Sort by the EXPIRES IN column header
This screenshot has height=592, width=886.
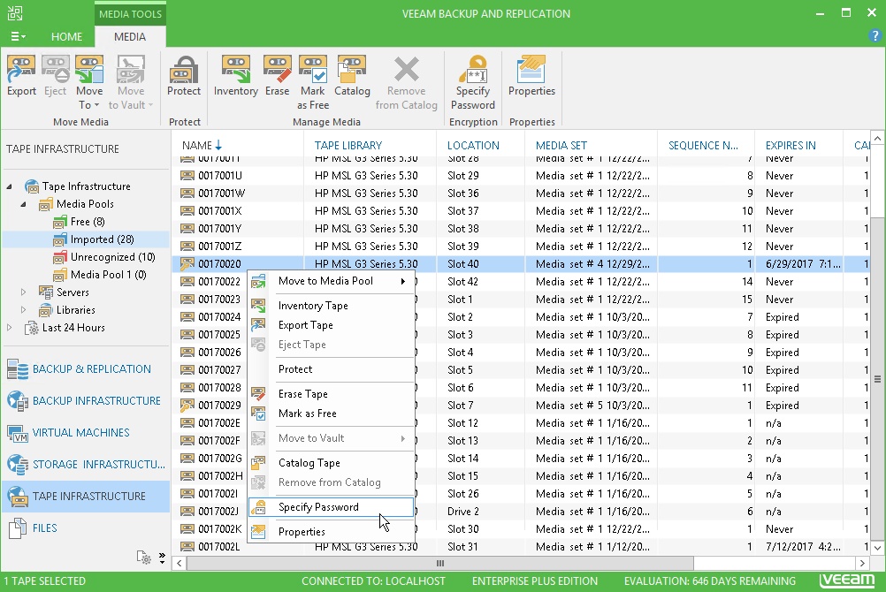tap(799, 145)
